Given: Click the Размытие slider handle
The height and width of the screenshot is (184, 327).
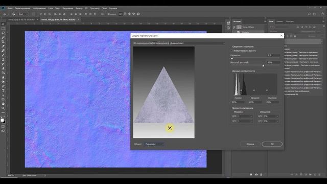Looking at the screenshot, I should click(x=232, y=59).
